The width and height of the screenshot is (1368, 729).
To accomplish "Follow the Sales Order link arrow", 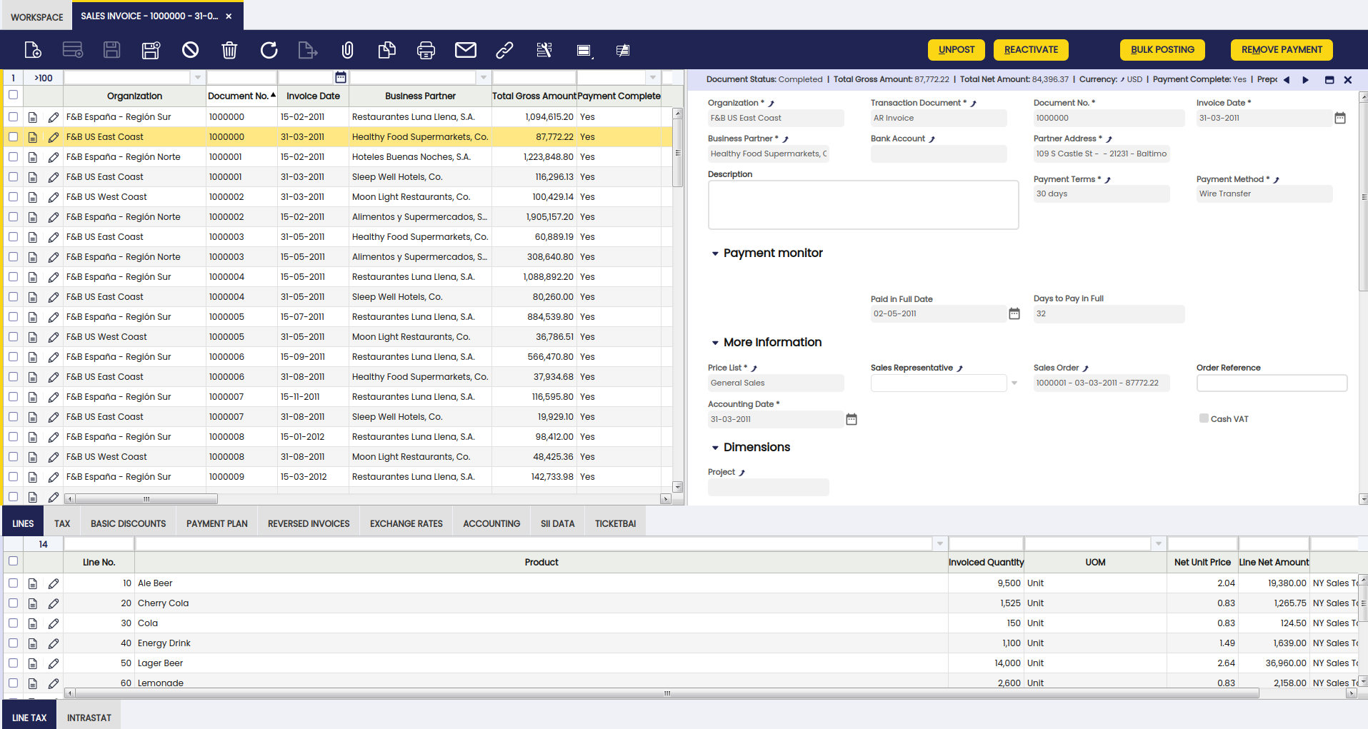I will 1086,368.
